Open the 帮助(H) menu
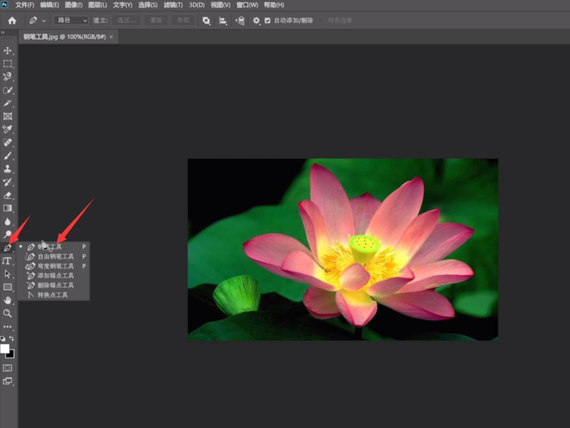This screenshot has width=570, height=428. (274, 5)
